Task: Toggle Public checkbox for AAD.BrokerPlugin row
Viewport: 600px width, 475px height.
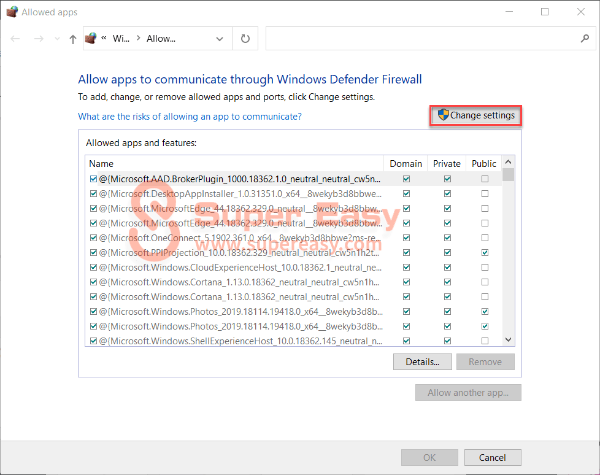Action: pyautogui.click(x=485, y=179)
